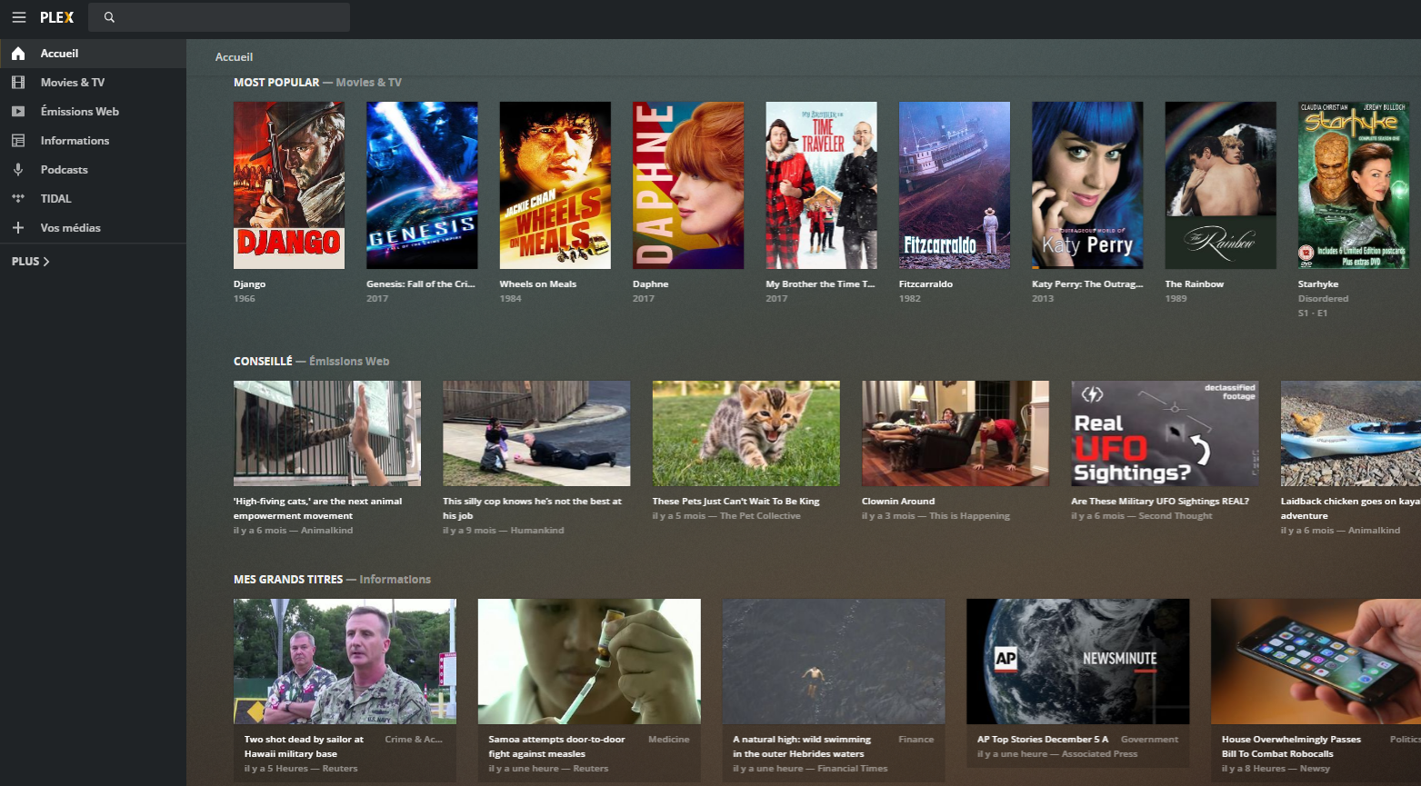Click the Émissions Web play icon

(18, 112)
